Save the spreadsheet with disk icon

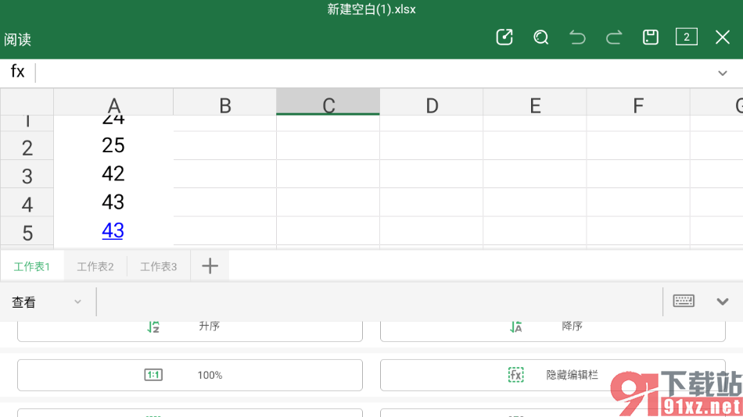pyautogui.click(x=650, y=37)
